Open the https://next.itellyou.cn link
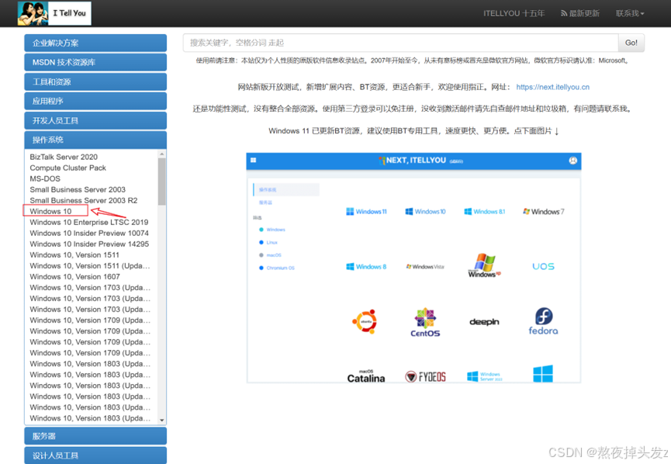Screen dimensions: 671x464 tap(552, 87)
